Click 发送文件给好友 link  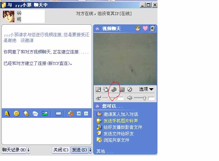(118, 133)
